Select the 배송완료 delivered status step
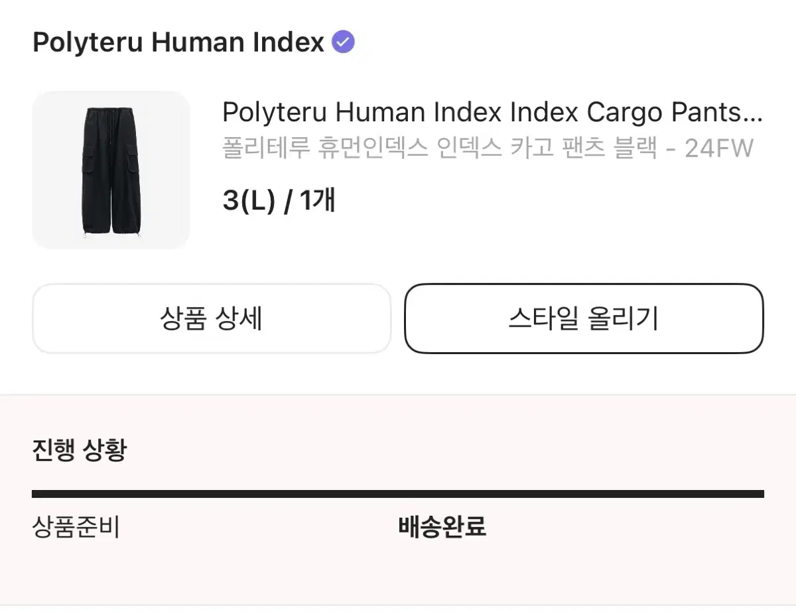 pyautogui.click(x=442, y=527)
